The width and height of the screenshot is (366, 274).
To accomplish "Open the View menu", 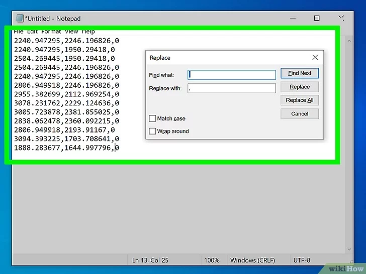I will point(71,32).
